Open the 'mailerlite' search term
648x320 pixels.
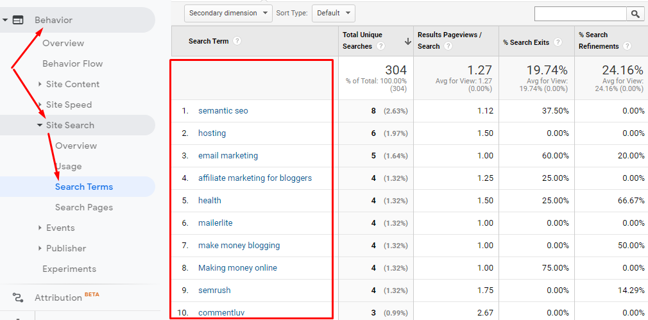coord(216,223)
